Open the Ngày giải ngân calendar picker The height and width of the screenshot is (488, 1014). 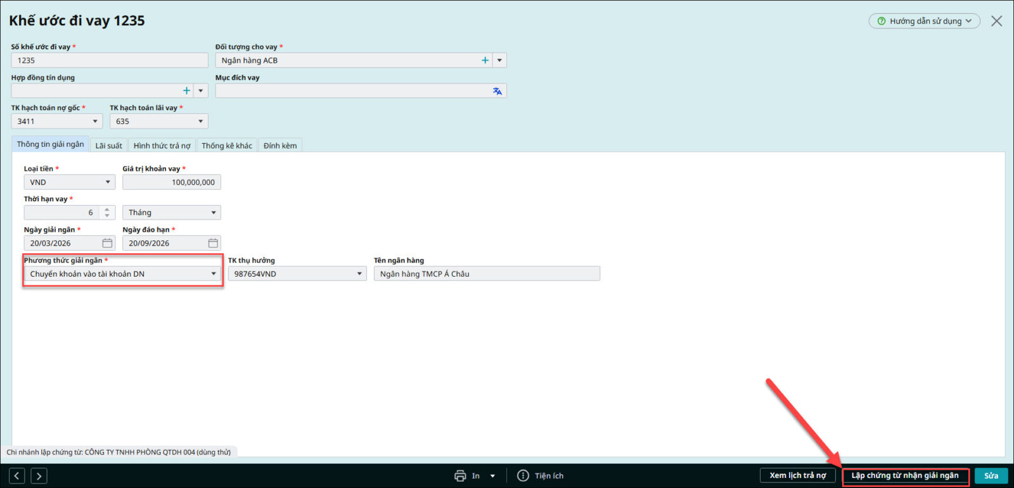pyautogui.click(x=107, y=243)
